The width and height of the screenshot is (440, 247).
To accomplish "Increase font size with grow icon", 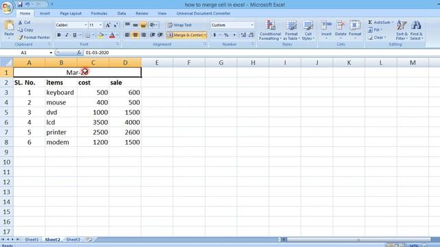I will tap(108, 25).
